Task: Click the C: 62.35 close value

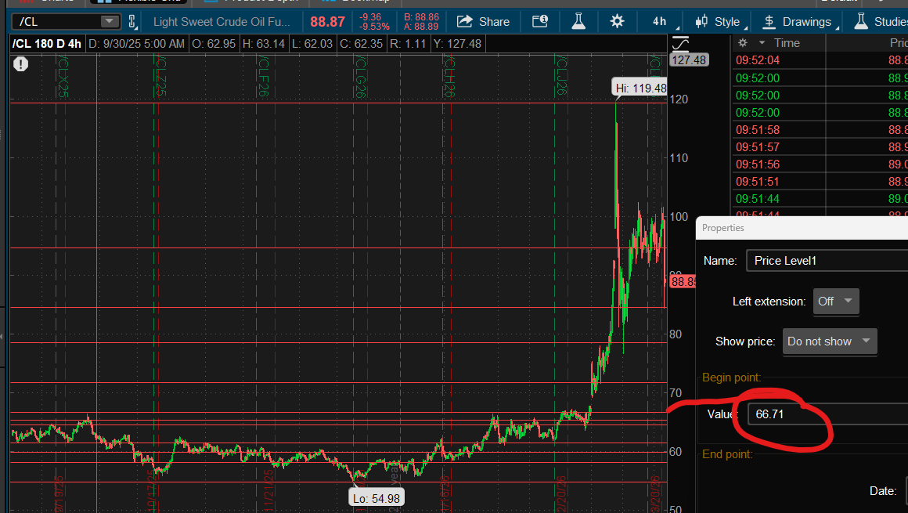Action: 362,44
